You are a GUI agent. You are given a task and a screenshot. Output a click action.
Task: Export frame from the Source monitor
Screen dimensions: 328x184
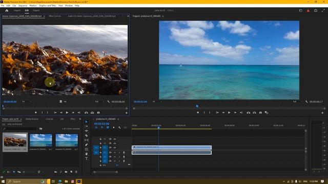click(x=98, y=112)
